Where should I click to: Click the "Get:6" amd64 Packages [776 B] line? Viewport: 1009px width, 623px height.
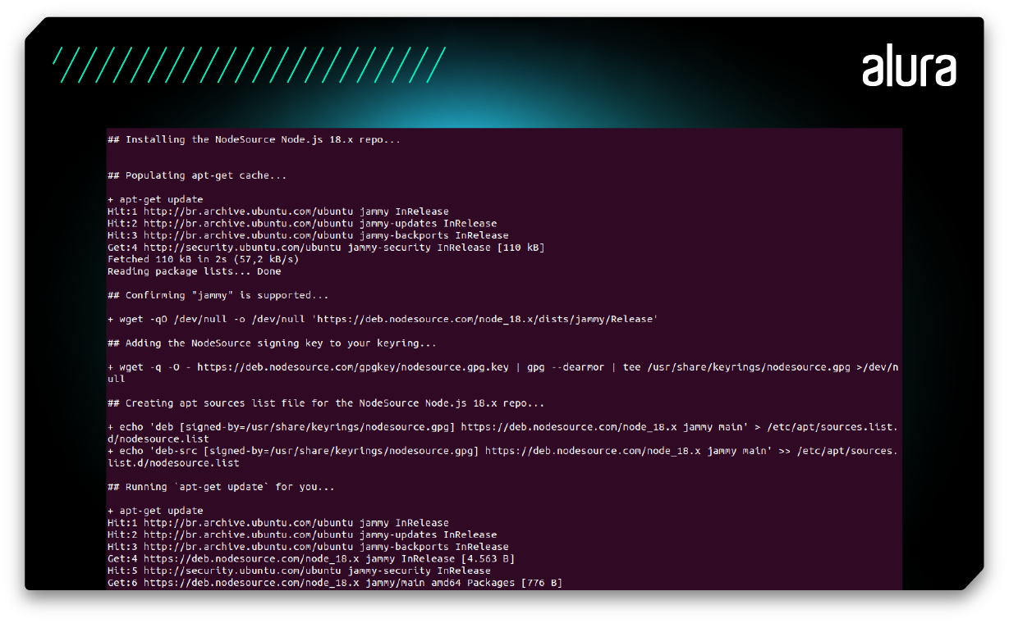pyautogui.click(x=335, y=583)
